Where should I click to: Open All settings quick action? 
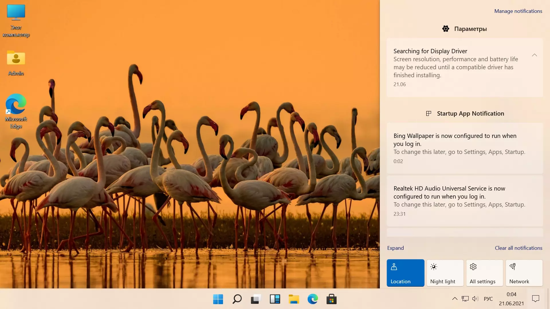[484, 273]
